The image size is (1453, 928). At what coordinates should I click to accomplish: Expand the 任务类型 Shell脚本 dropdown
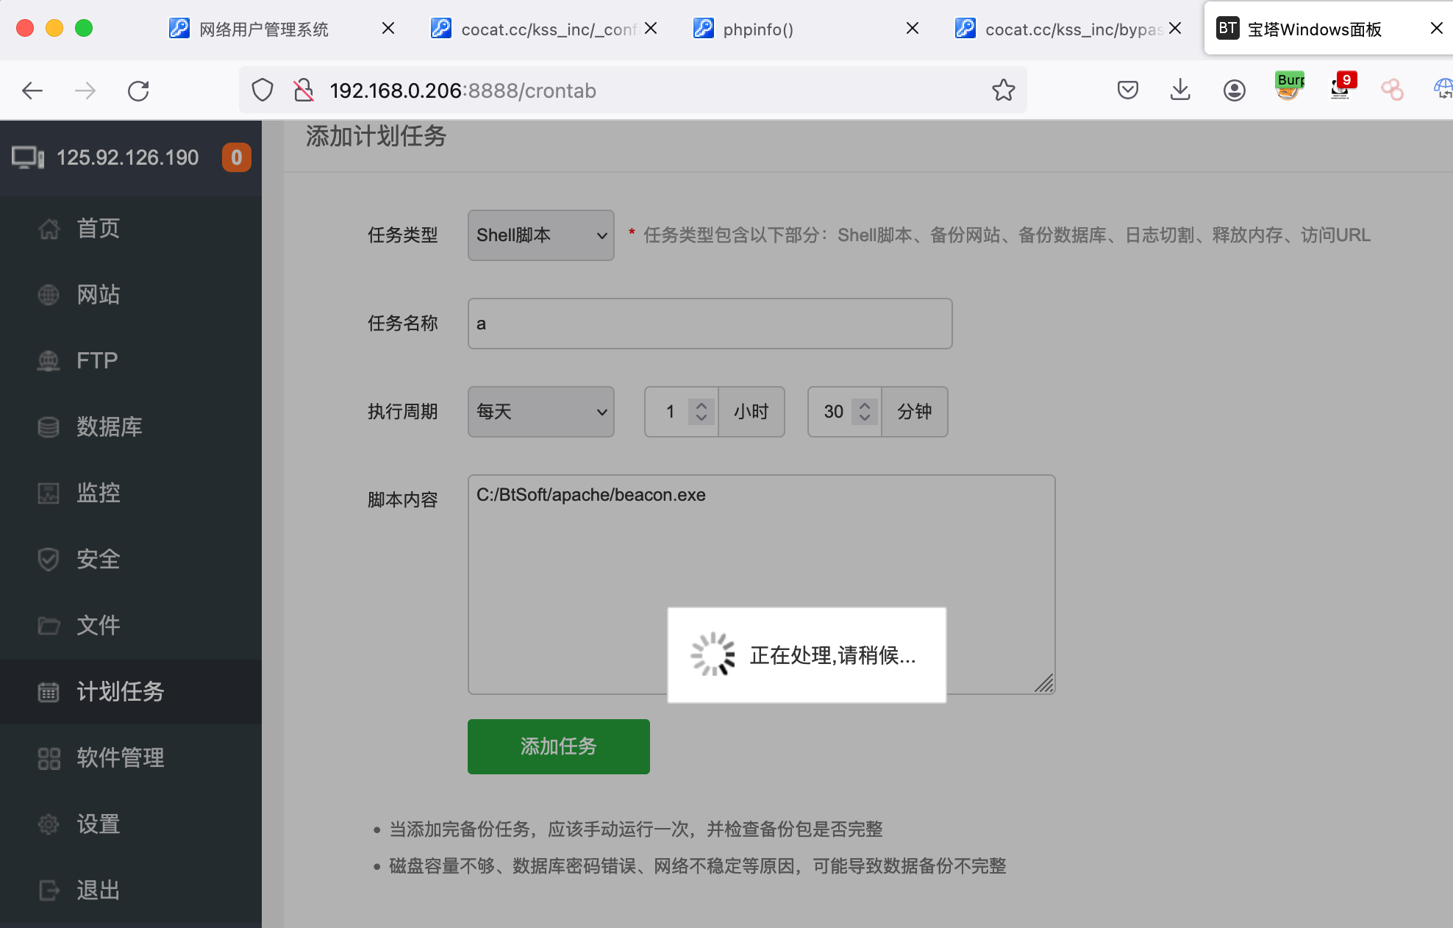[x=540, y=235]
